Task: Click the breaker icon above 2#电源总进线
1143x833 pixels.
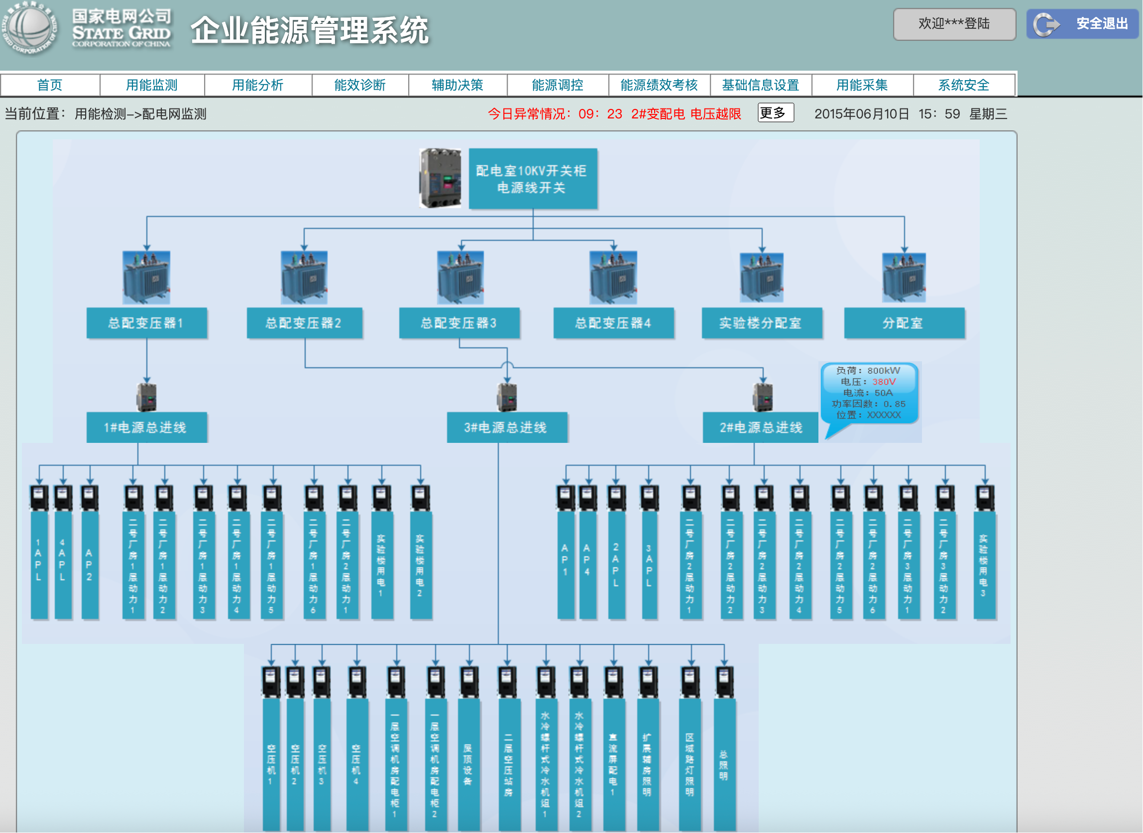Action: 763,398
